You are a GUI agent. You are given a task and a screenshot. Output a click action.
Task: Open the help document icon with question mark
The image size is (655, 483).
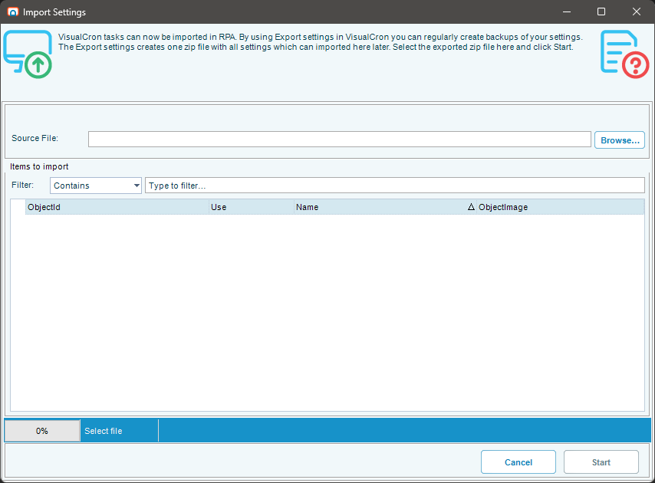click(x=624, y=54)
